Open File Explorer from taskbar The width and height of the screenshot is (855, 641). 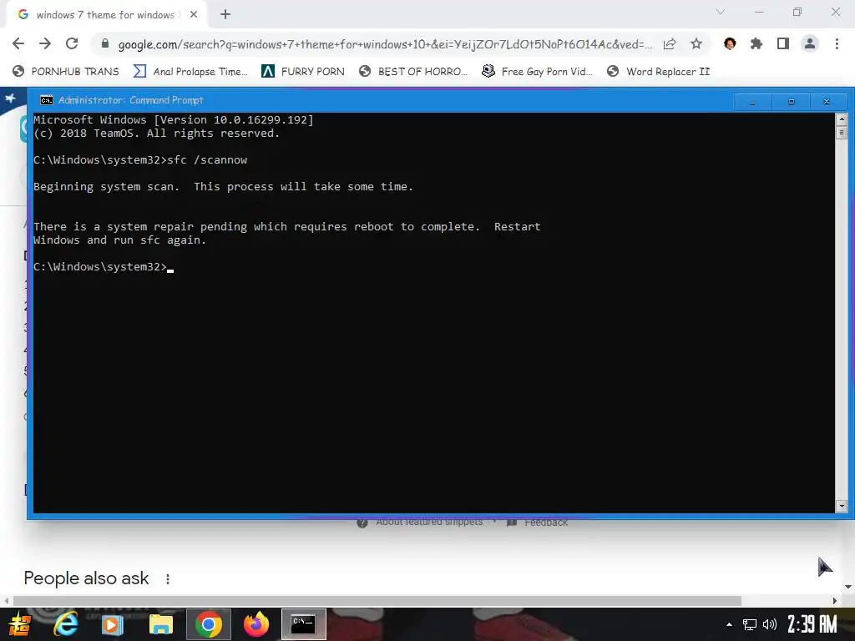[x=161, y=624]
